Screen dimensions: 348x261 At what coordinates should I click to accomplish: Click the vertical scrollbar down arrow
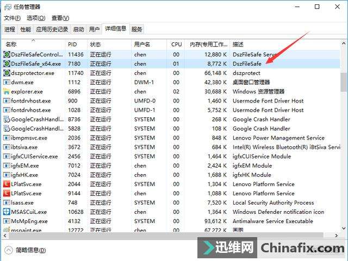click(344, 228)
